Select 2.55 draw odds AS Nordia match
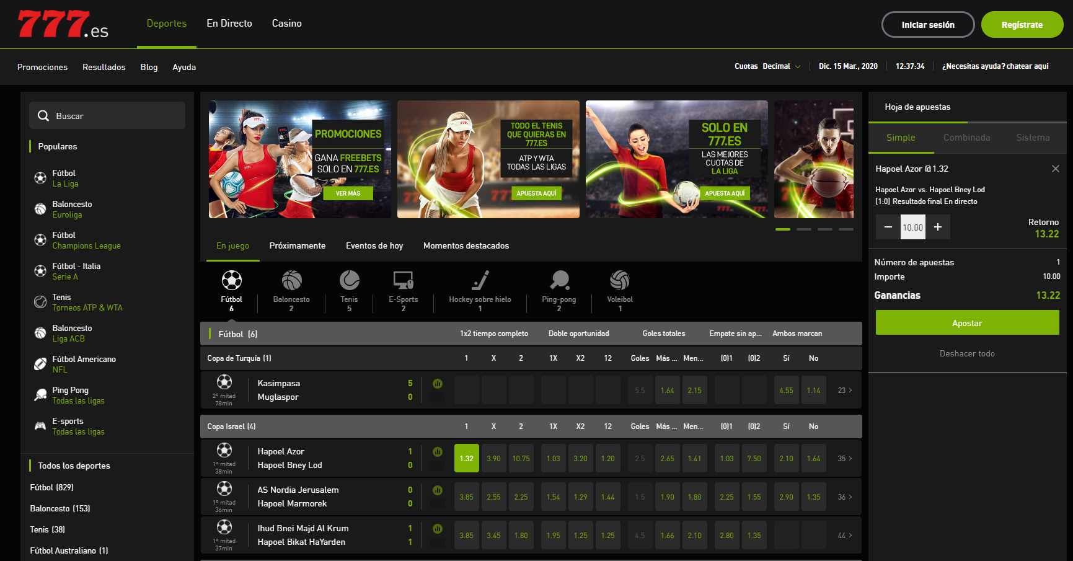 point(494,497)
